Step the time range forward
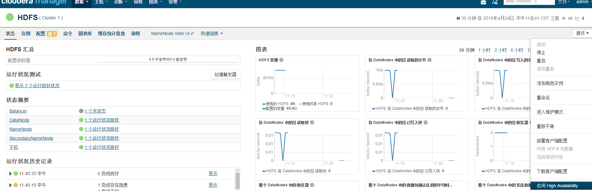Screen dimensions: 592x191 pos(564,18)
